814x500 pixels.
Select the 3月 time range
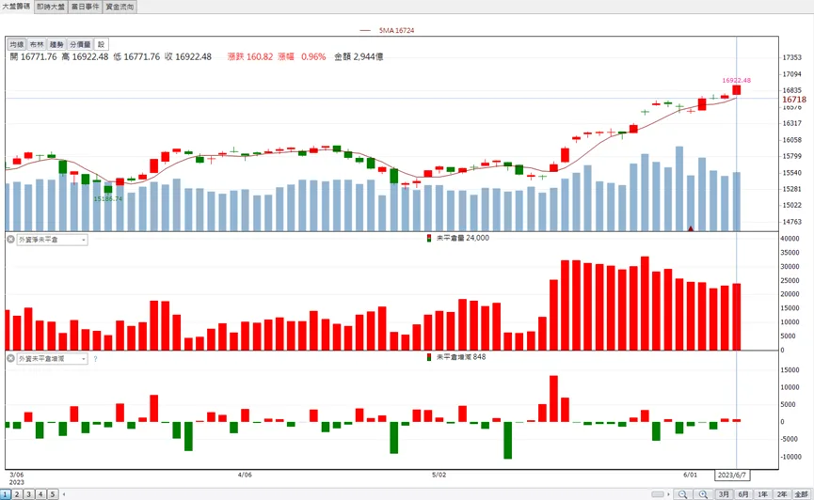pyautogui.click(x=724, y=494)
